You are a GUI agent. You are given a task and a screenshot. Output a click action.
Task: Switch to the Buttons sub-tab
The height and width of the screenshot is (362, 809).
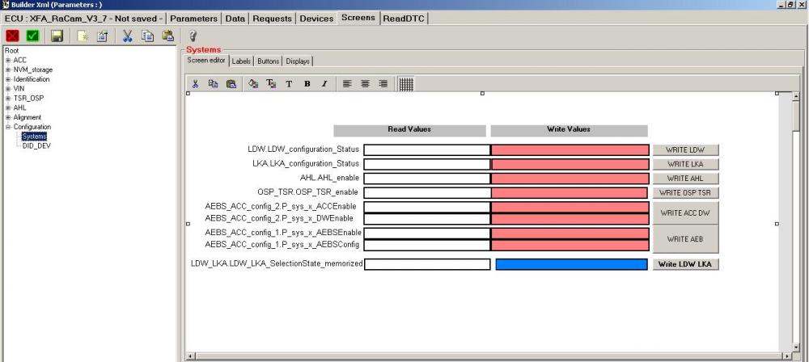point(269,61)
